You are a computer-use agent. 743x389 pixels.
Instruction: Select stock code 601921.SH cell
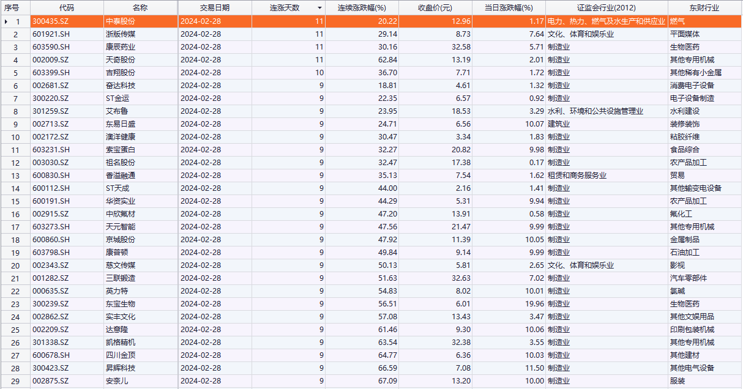[51, 34]
